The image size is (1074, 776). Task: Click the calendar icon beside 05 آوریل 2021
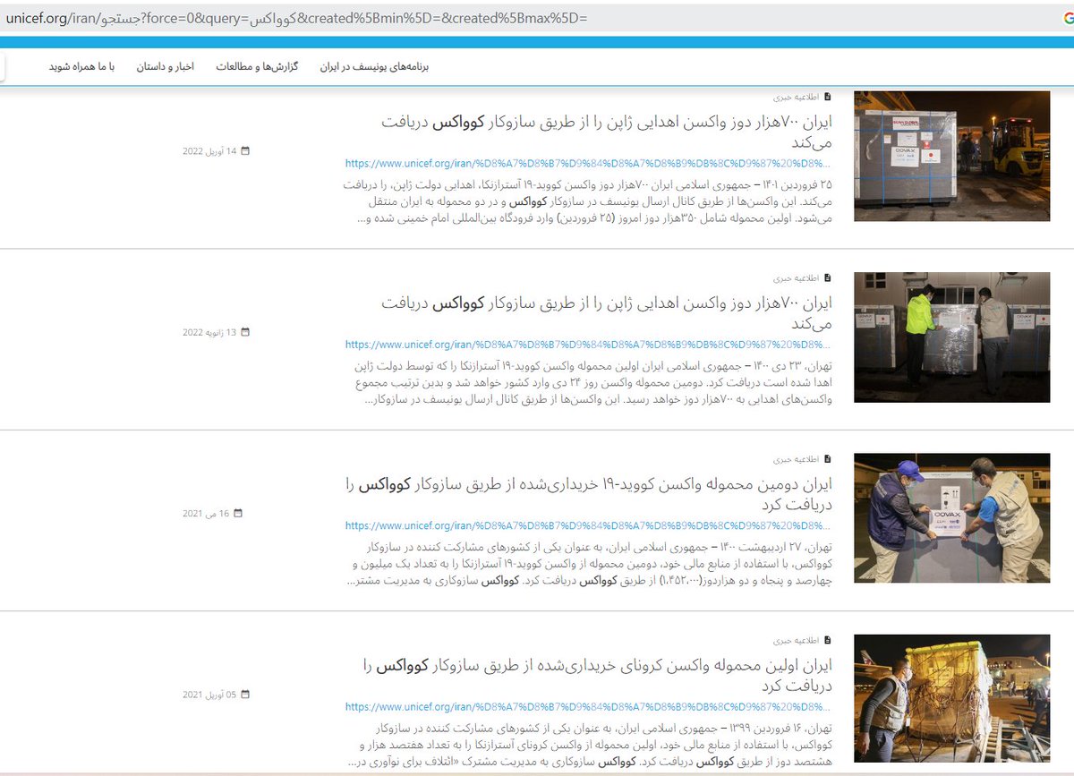tap(245, 695)
